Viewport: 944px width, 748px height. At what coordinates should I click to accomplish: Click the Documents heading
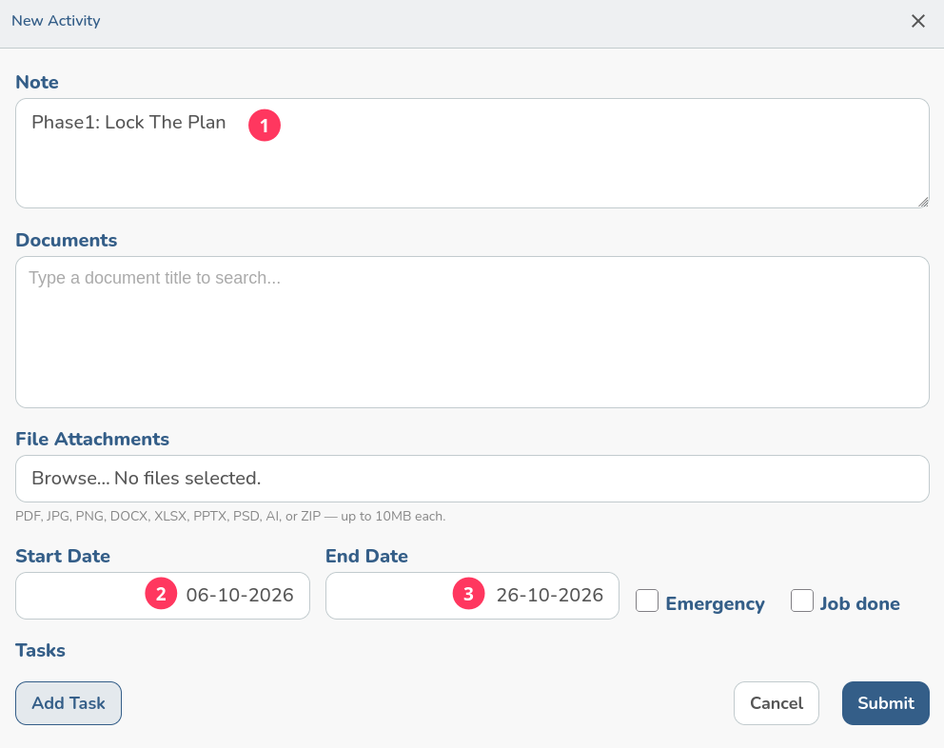click(67, 241)
